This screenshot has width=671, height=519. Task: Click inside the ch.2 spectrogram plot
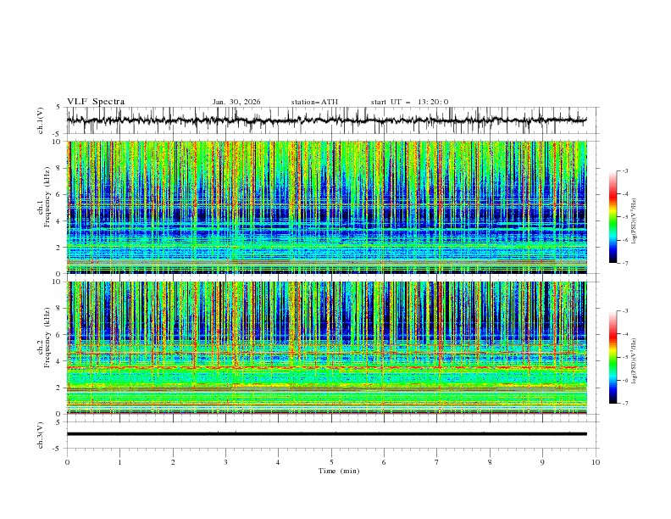(330, 347)
